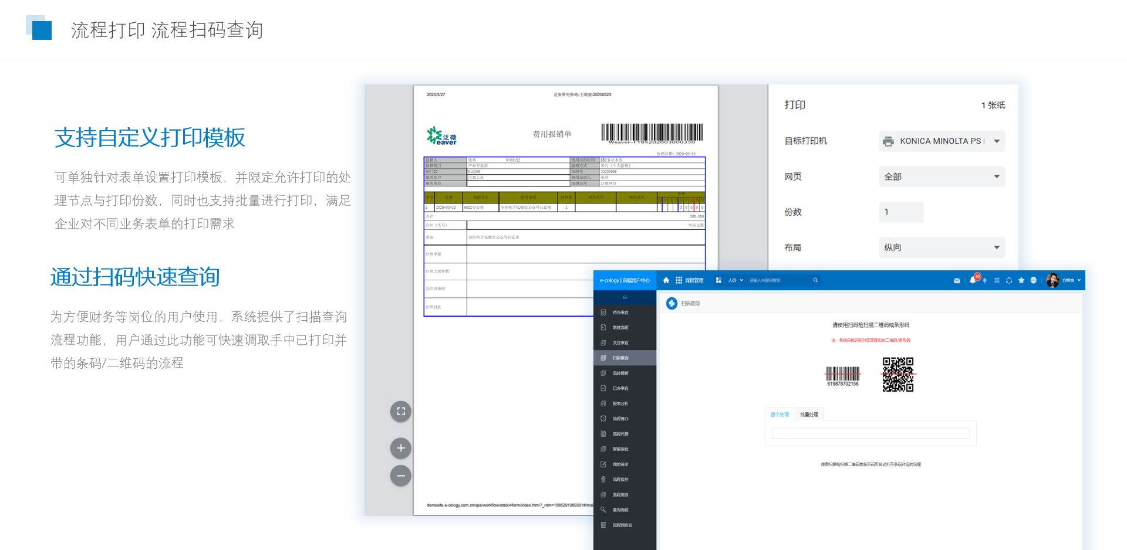Viewport: 1127px width, 550px height.
Task: Click the fit-to-page icon in print preview
Action: (x=401, y=411)
